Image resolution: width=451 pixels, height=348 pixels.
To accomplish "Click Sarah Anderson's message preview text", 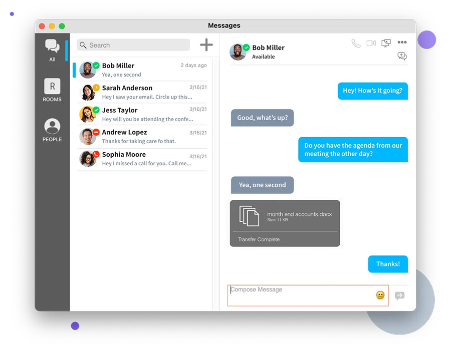I will click(x=147, y=97).
